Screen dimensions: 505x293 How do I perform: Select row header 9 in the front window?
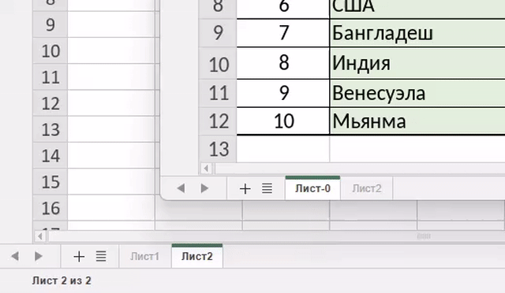(x=218, y=33)
